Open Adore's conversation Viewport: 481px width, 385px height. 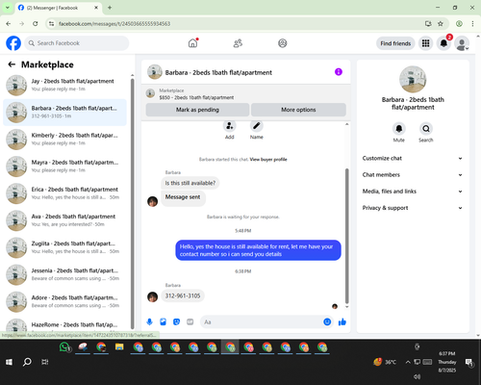pos(64,301)
